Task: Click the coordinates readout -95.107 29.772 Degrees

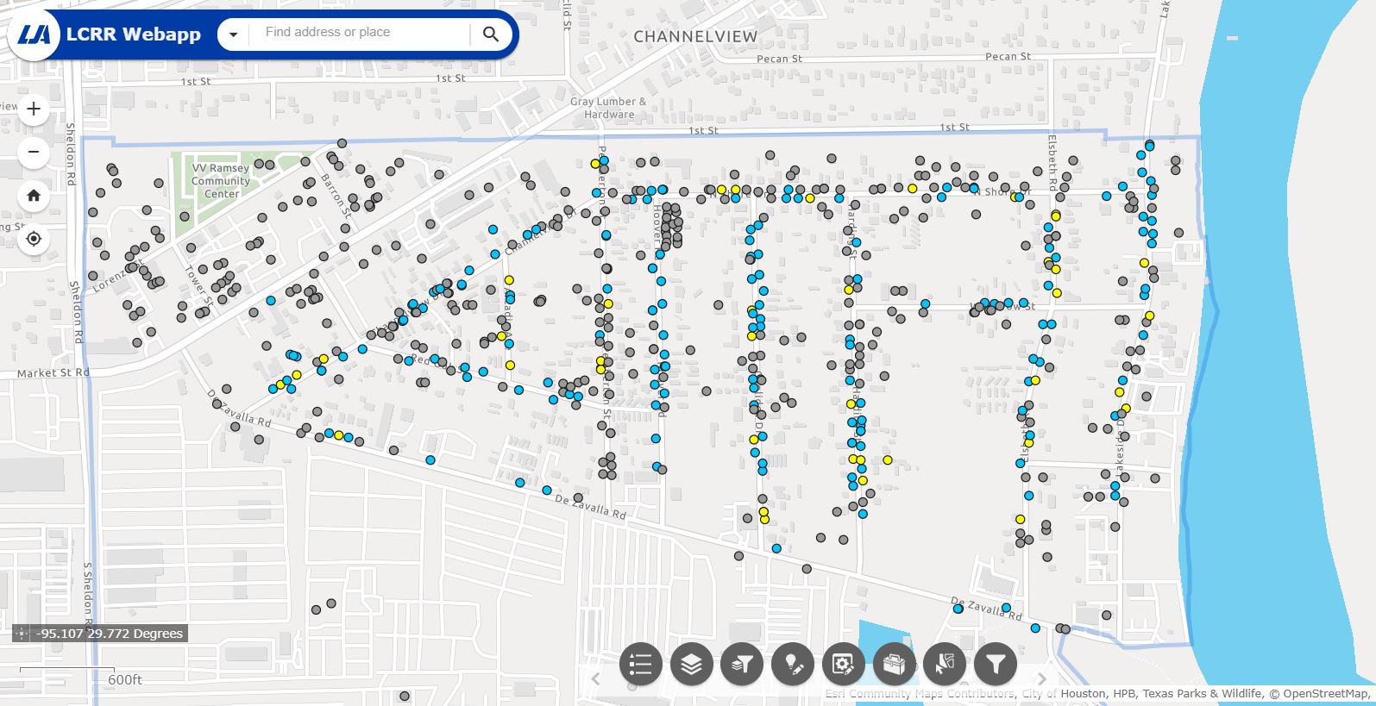Action: click(110, 634)
